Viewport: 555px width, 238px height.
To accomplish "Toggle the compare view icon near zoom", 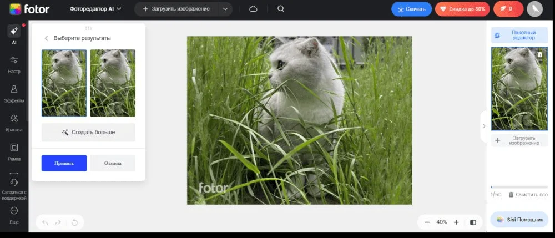I will 473,222.
